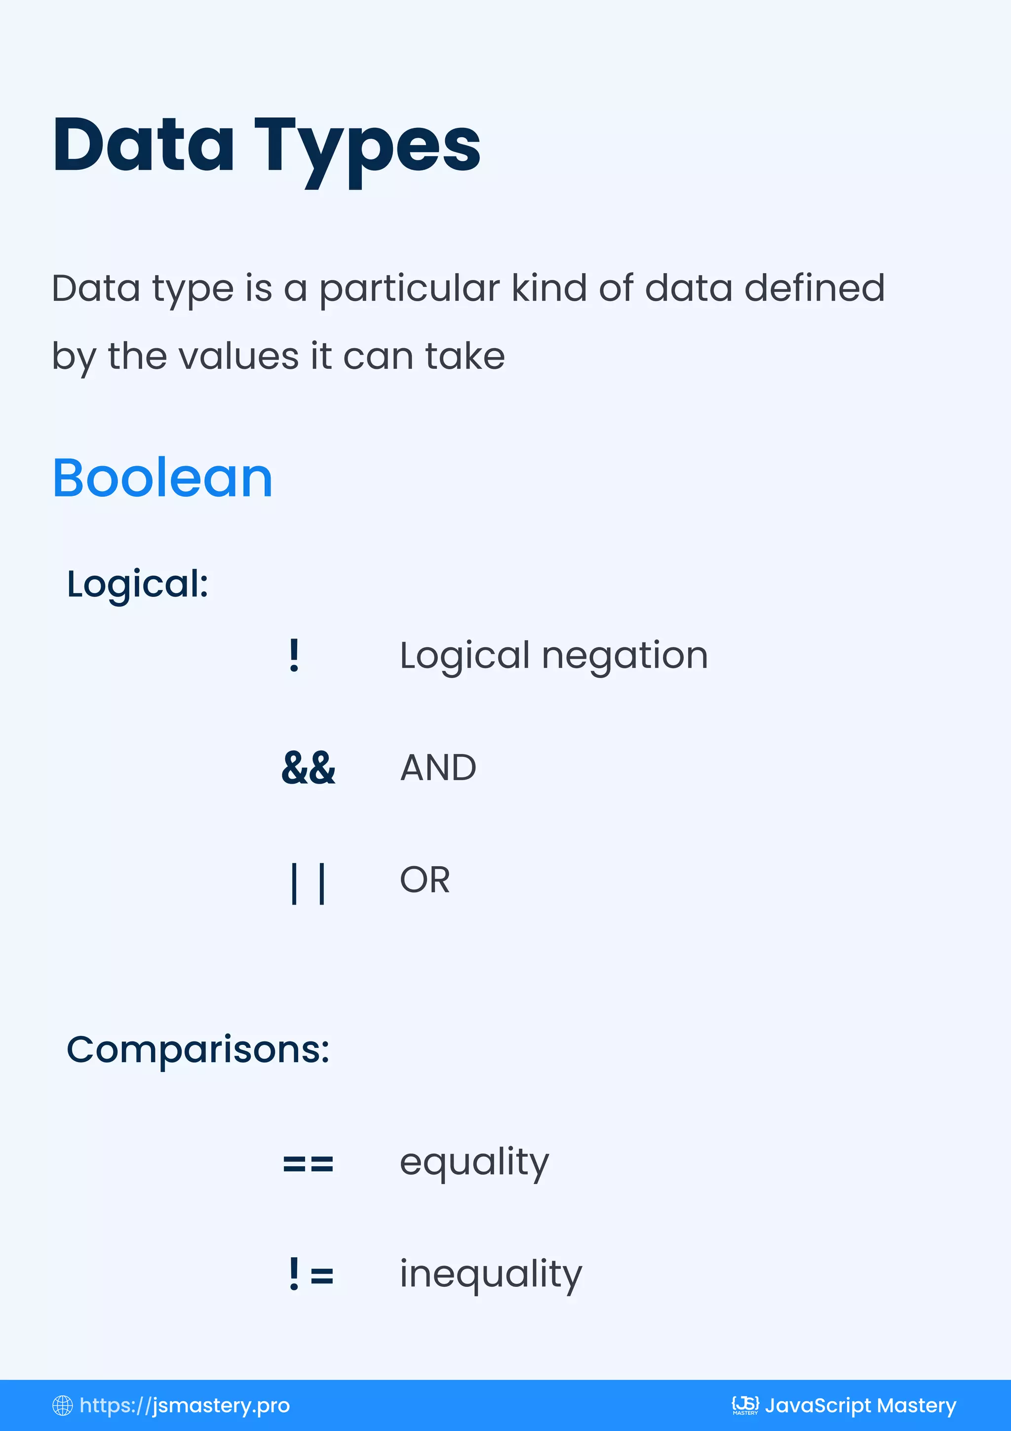Click the 'inequality' description text

coord(491,1274)
